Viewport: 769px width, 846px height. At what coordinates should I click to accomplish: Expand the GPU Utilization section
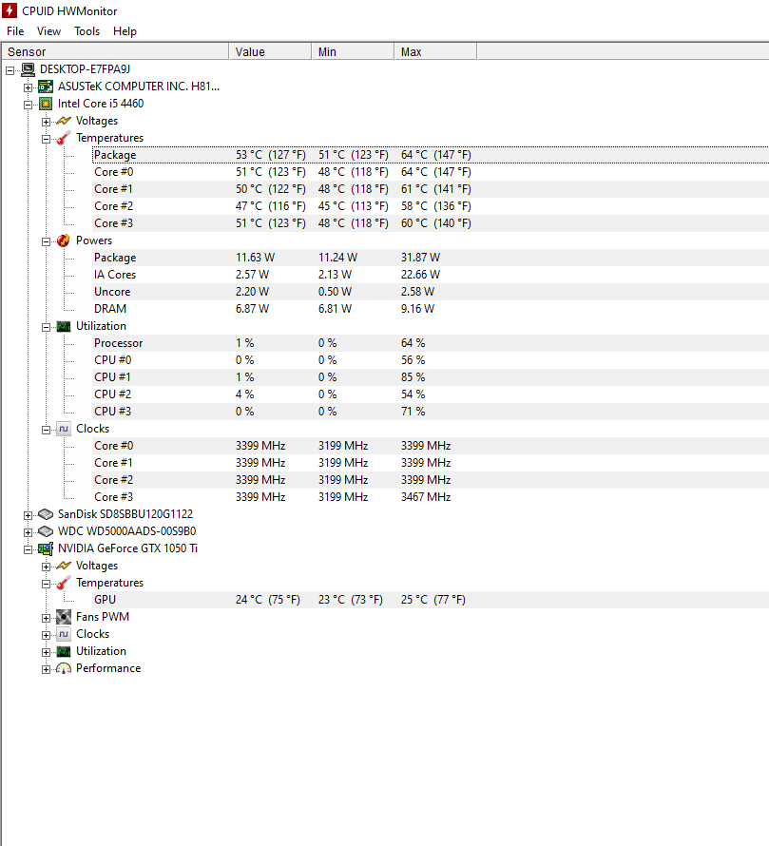tap(46, 652)
